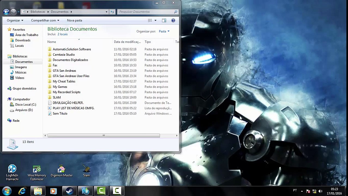Click the Bibliotecas breadcrumb in address bar
Image resolution: width=348 pixels, height=196 pixels.
pos(38,12)
